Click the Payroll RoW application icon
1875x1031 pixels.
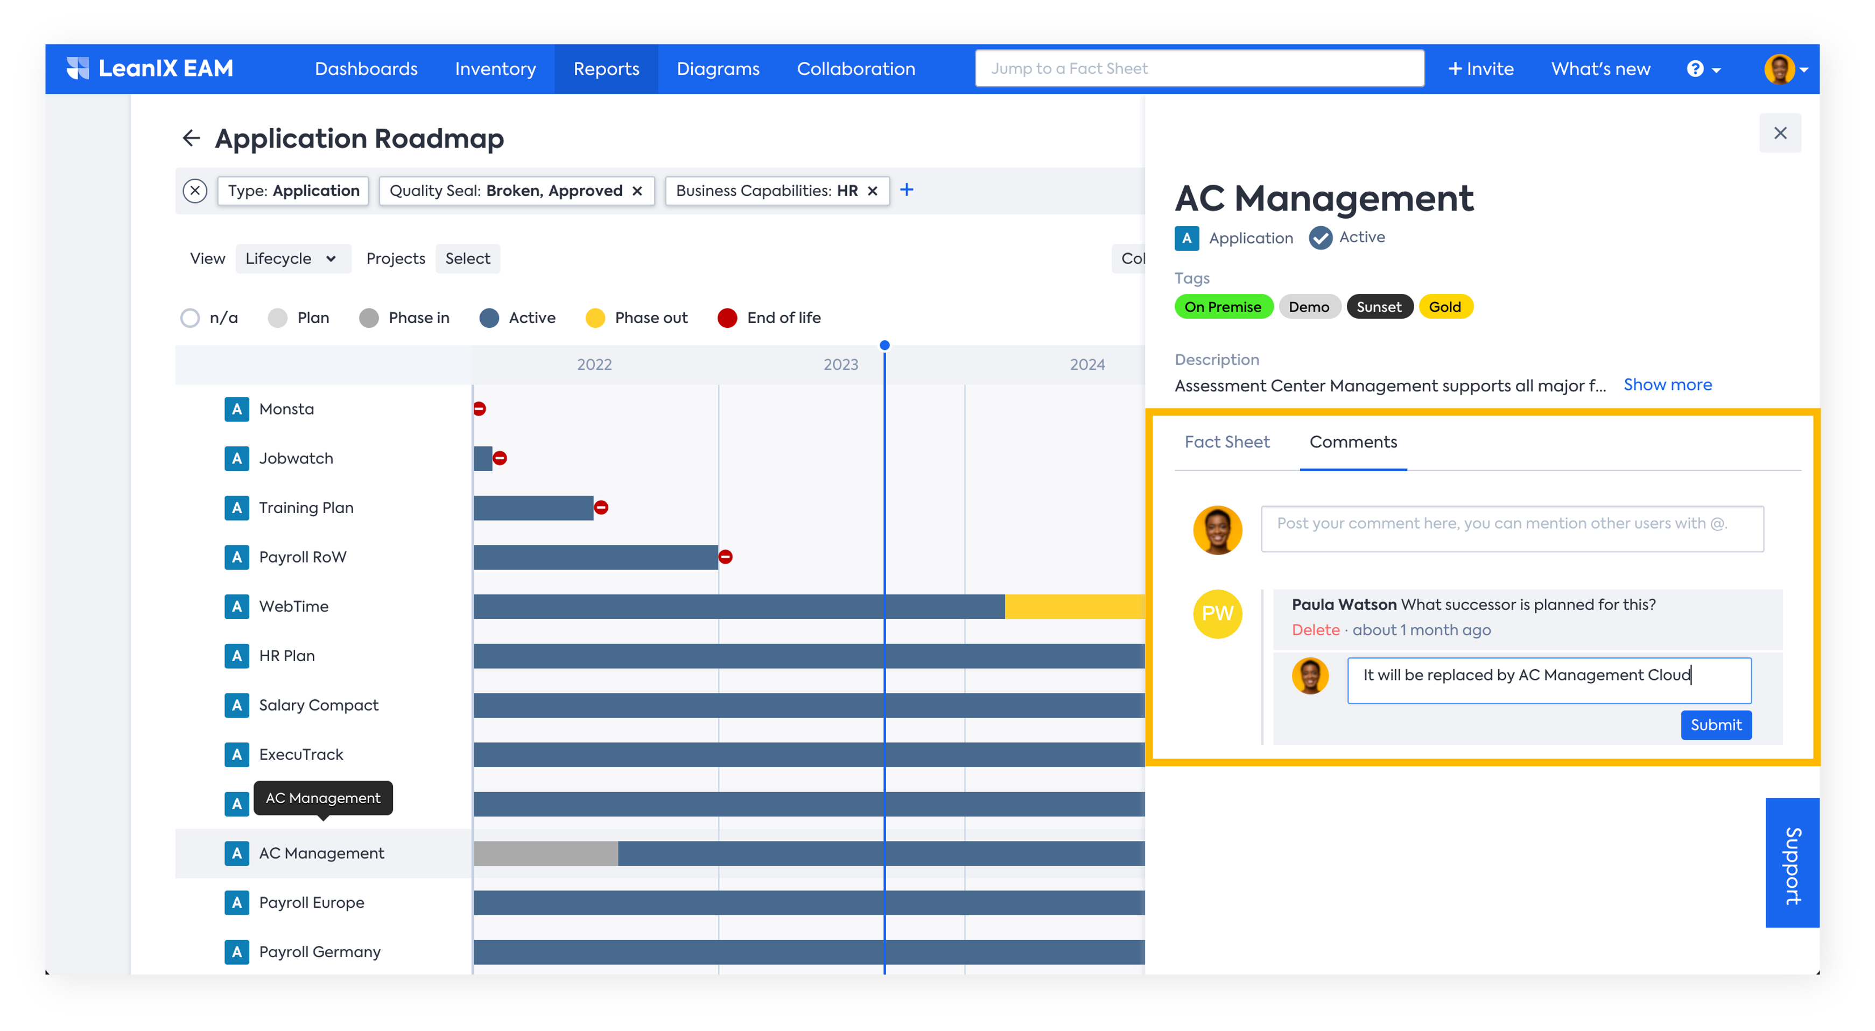tap(236, 557)
